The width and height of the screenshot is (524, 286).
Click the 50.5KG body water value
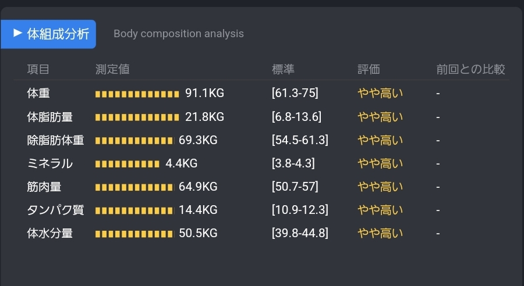[198, 233]
